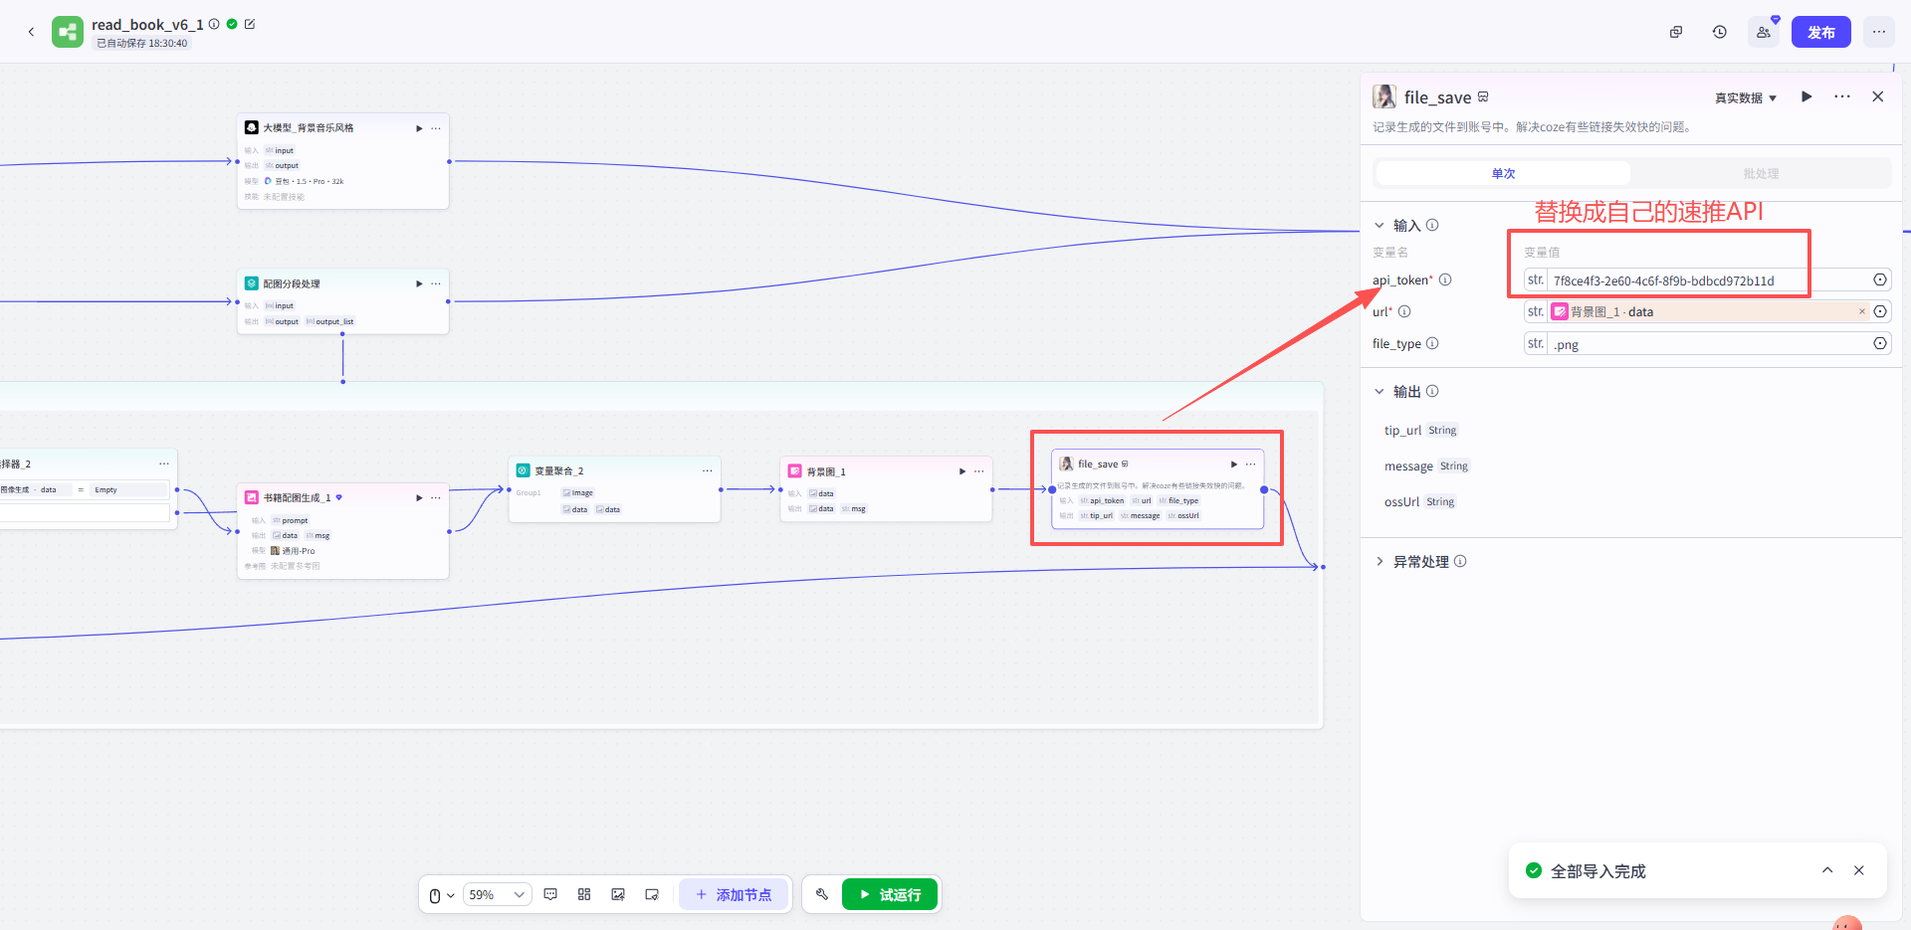Open version history clock icon

pos(1719,32)
